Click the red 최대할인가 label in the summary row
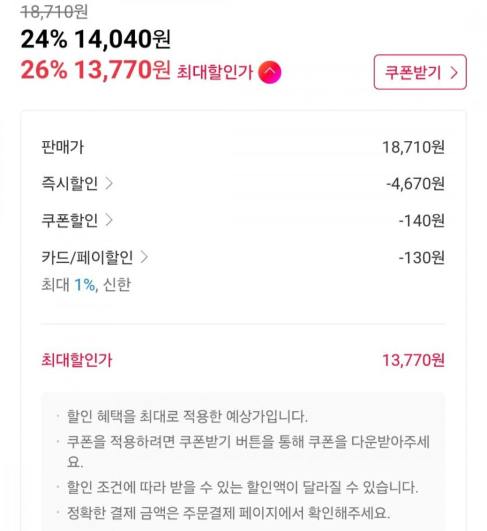 point(76,360)
